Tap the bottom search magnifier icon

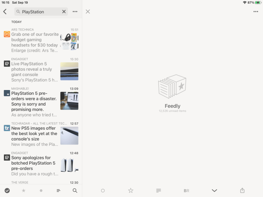click(x=75, y=191)
